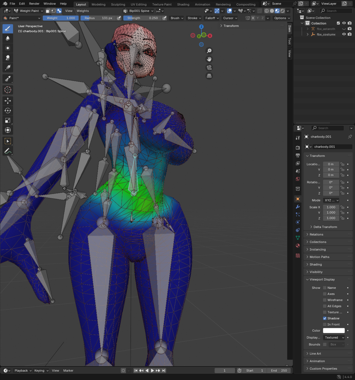This screenshot has width=355, height=380.
Task: Open the File menu
Action: tap(12, 4)
